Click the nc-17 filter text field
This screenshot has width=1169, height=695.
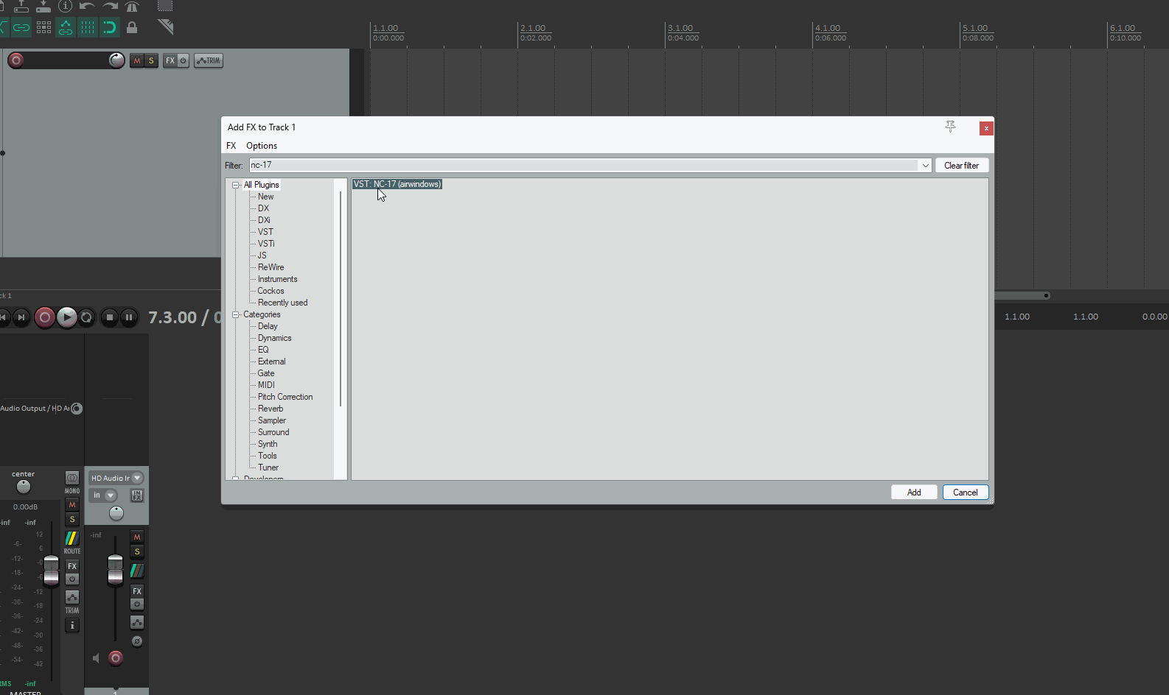(x=584, y=165)
